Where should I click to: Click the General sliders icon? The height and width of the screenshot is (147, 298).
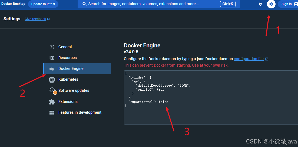point(52,47)
